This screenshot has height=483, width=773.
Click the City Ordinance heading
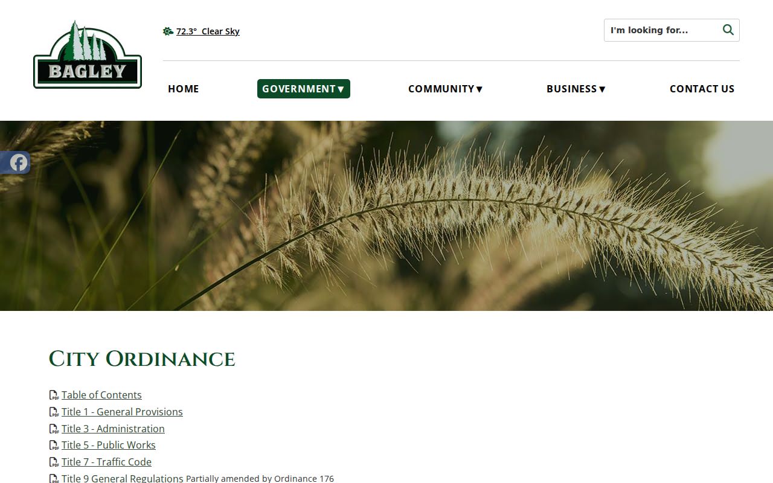(142, 359)
